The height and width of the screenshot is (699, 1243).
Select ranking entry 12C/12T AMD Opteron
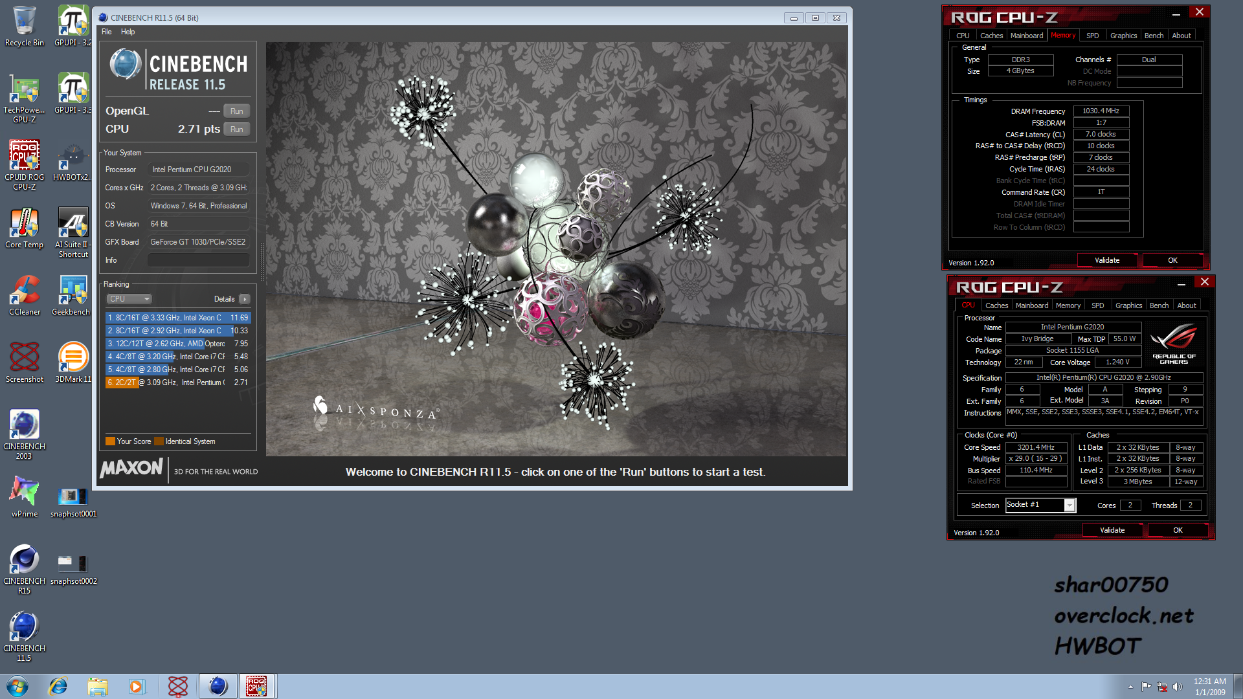(178, 344)
